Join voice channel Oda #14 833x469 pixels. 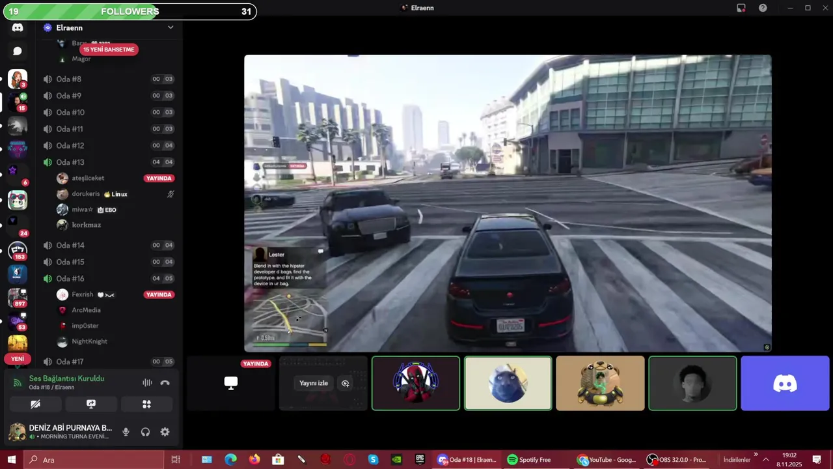(x=109, y=245)
